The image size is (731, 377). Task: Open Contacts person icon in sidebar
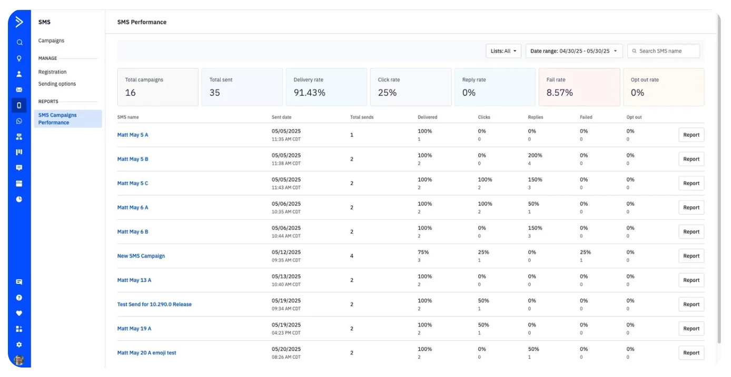tap(19, 74)
